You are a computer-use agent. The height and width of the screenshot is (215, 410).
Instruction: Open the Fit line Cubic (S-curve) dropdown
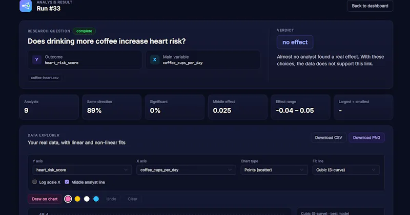[x=346, y=170]
